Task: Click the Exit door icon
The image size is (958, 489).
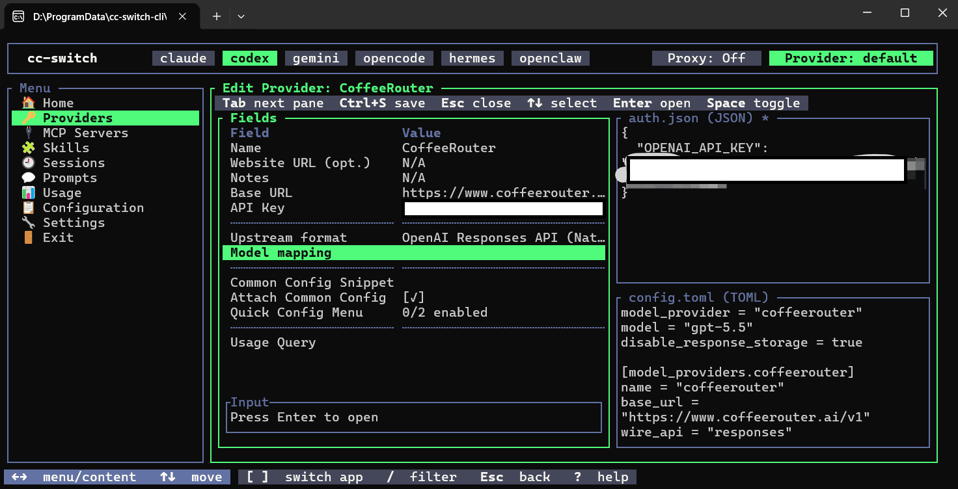Action: pos(28,237)
